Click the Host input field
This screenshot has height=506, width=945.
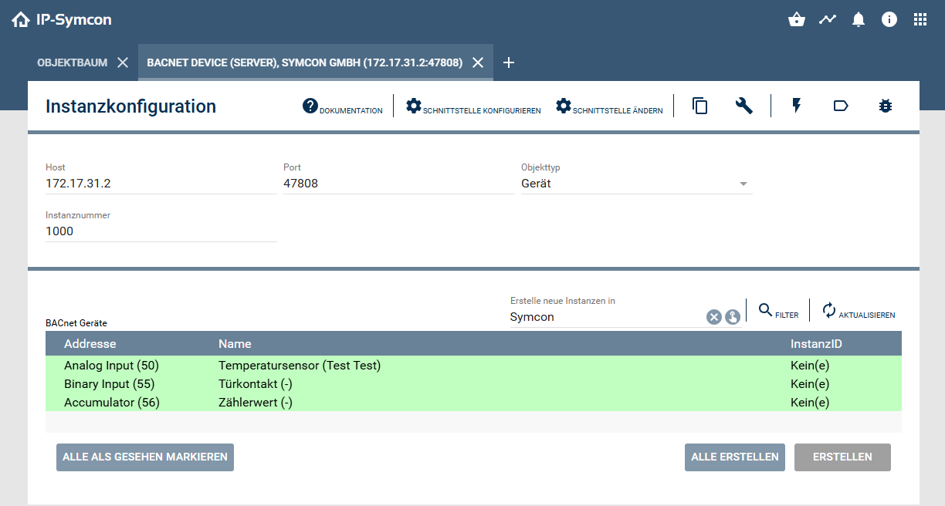tap(161, 184)
